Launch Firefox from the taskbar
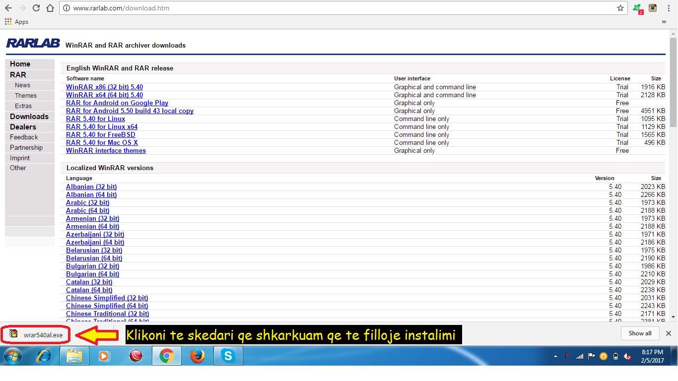Viewport: 678px width, 381px height. coord(197,356)
